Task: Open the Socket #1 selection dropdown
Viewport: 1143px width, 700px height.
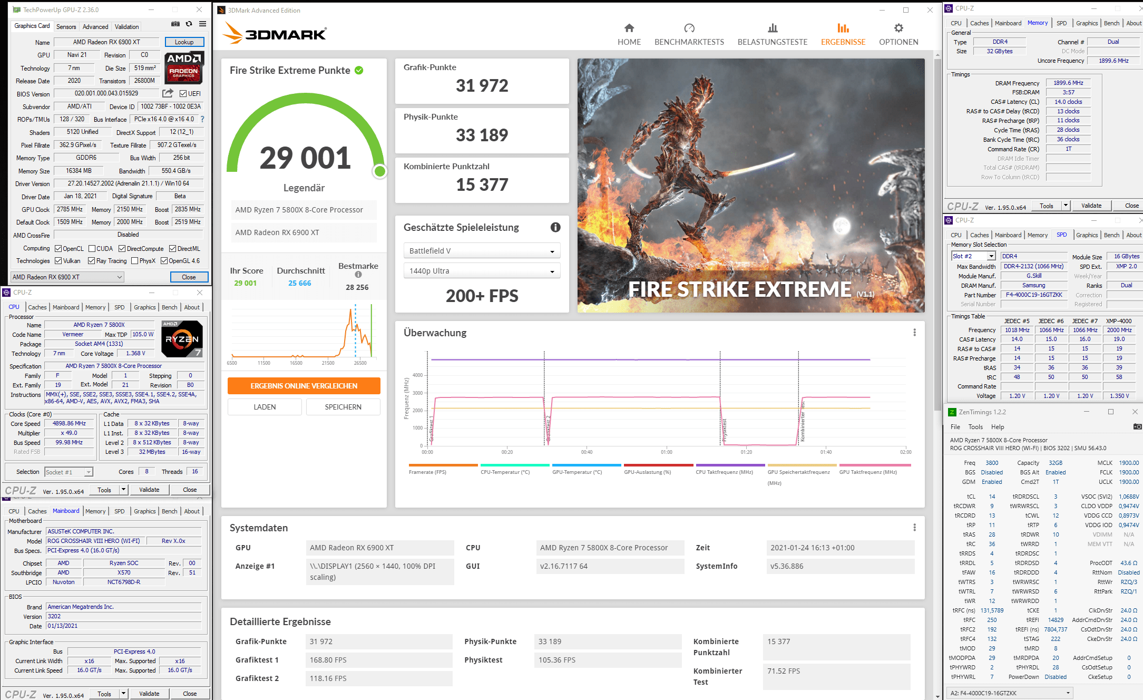Action: (69, 472)
